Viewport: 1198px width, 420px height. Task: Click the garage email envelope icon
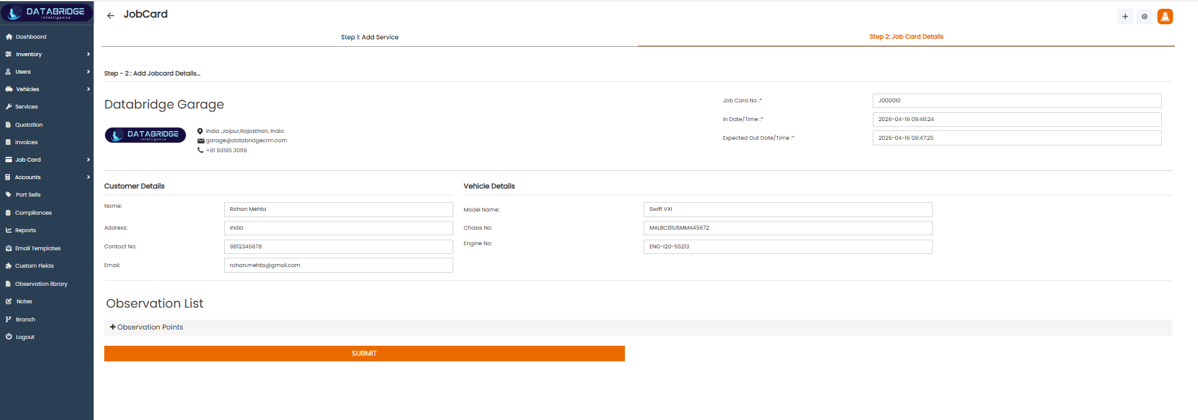(x=201, y=141)
